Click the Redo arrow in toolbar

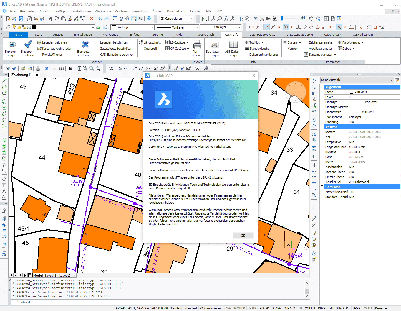click(106, 19)
